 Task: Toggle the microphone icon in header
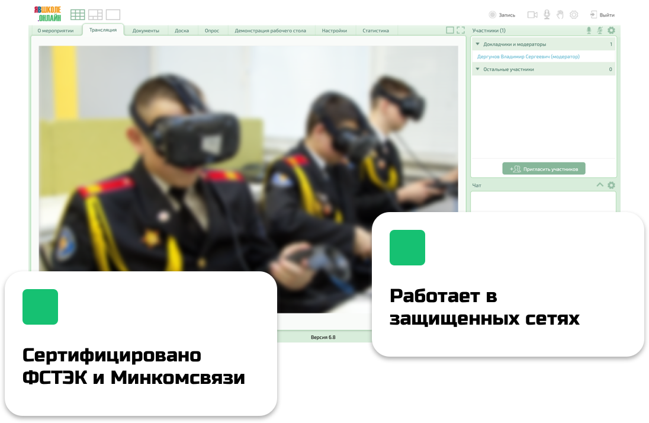(547, 15)
